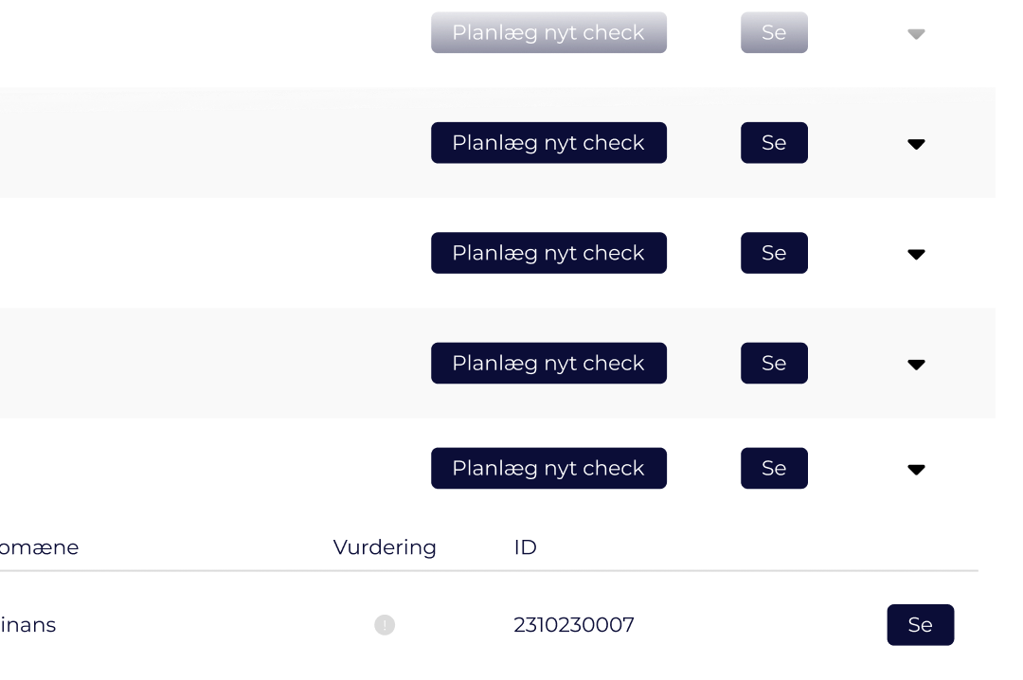
Task: Open the warning indicator for the listed domain check
Action: pos(385,625)
